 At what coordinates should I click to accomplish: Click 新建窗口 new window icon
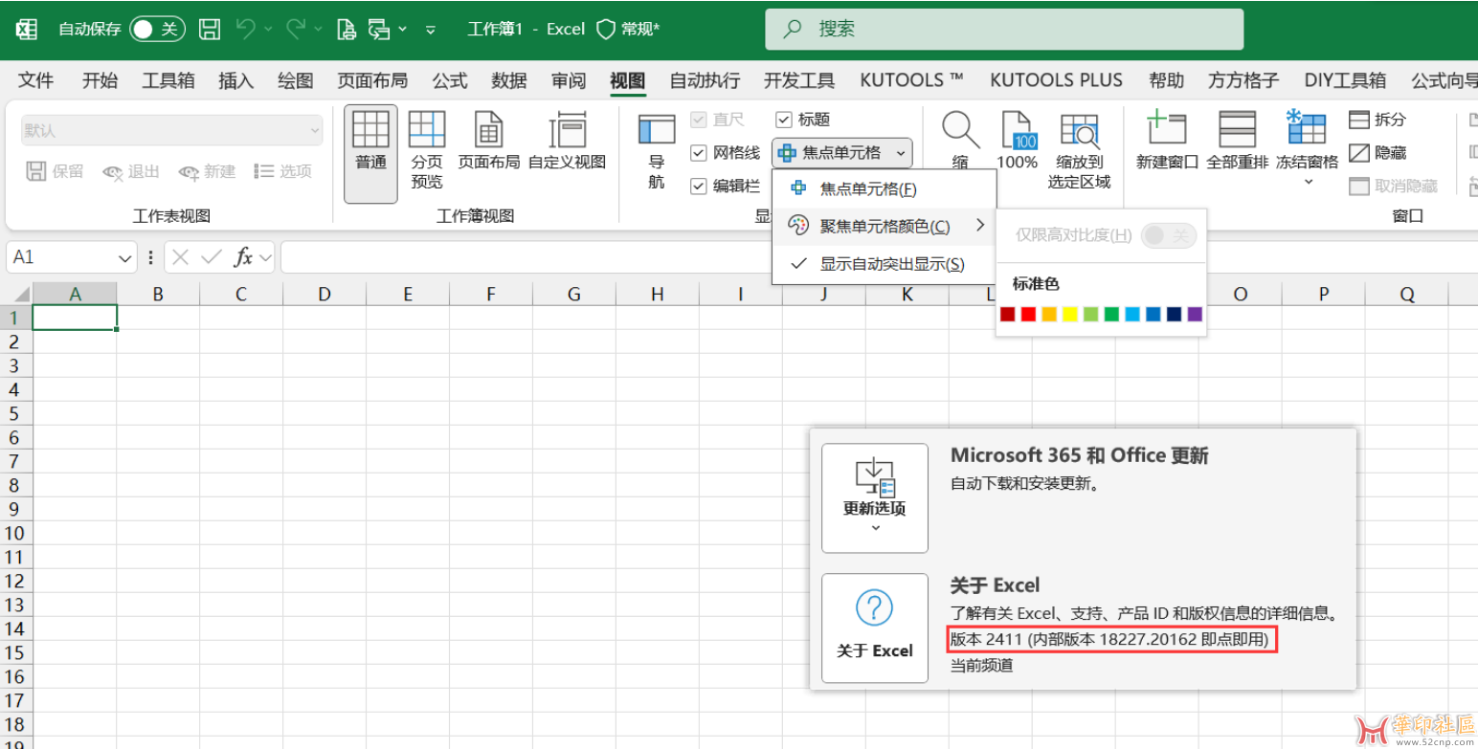click(x=1167, y=129)
